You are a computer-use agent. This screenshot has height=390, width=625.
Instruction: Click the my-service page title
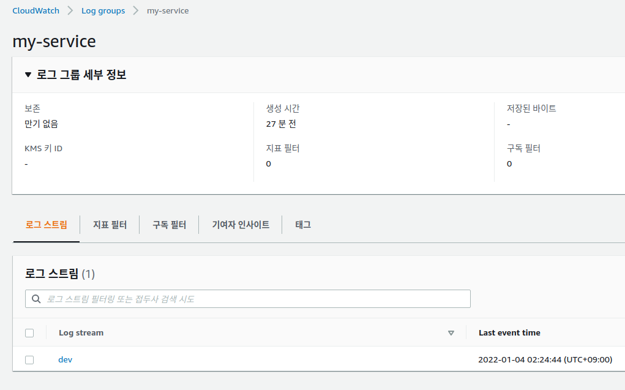pyautogui.click(x=55, y=41)
